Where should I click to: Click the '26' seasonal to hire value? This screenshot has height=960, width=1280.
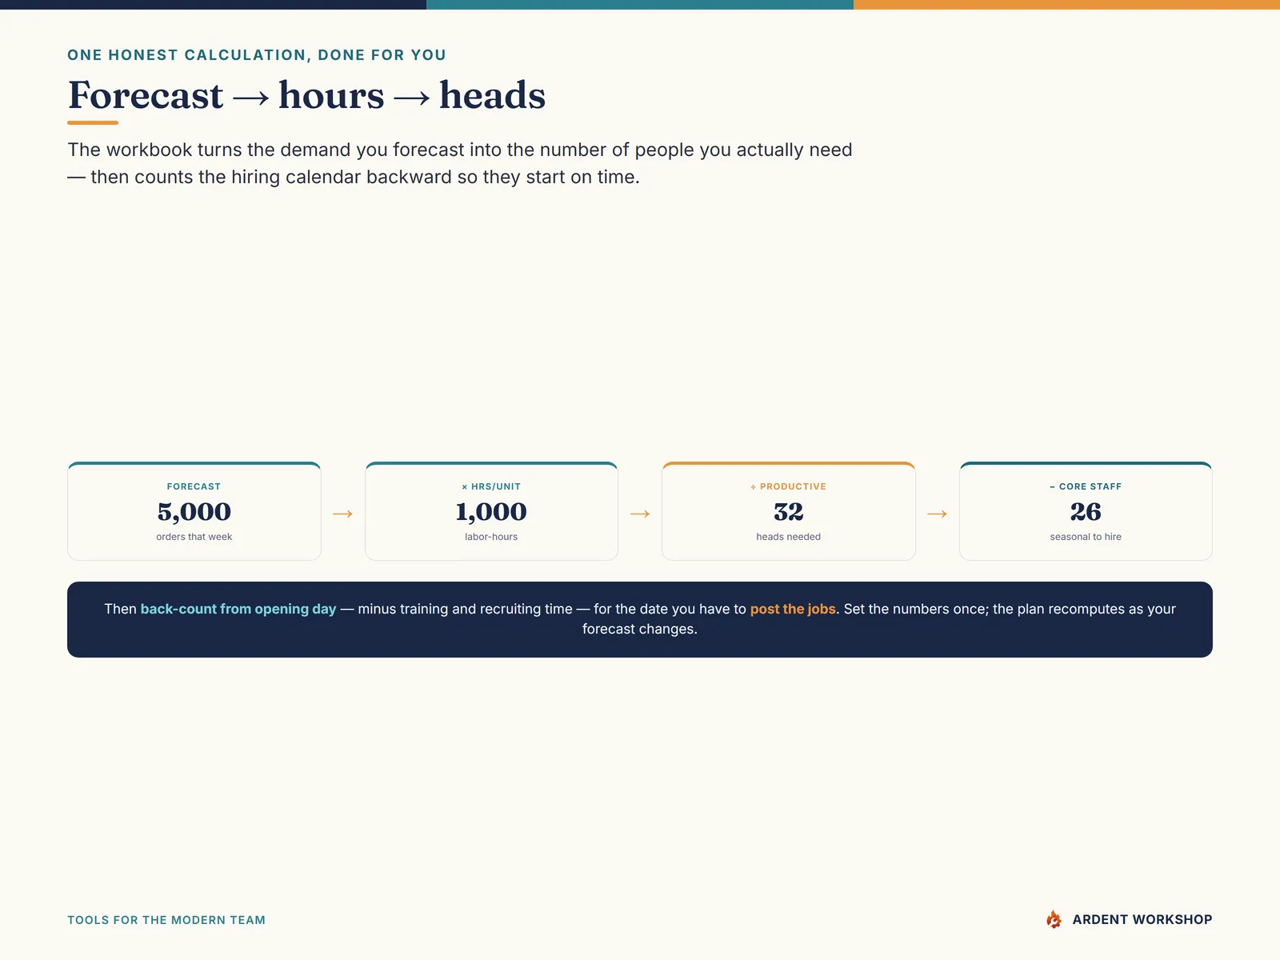[x=1086, y=511]
